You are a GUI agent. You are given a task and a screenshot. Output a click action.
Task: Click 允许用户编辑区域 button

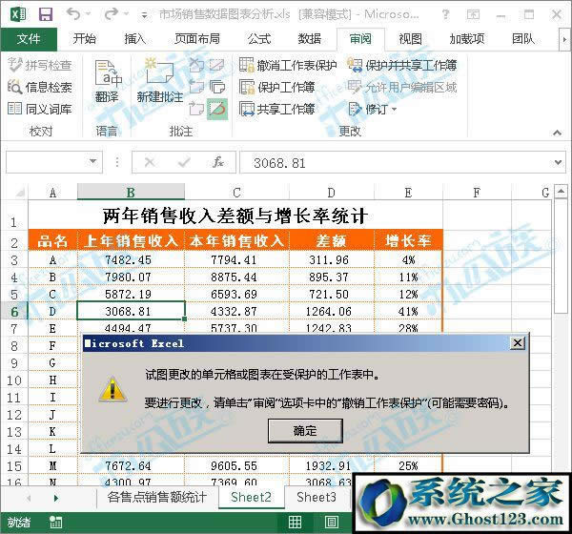point(401,87)
